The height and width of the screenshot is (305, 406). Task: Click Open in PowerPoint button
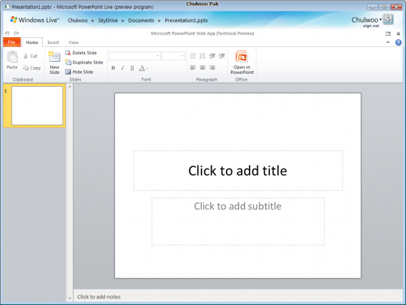pos(242,62)
